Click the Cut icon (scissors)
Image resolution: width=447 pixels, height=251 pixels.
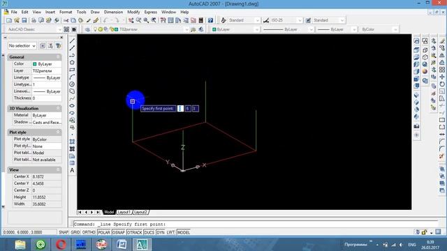66,20
